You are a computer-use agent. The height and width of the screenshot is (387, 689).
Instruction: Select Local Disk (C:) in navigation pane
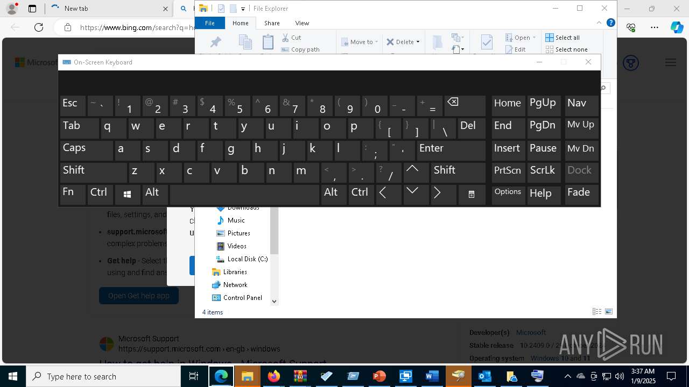click(247, 259)
